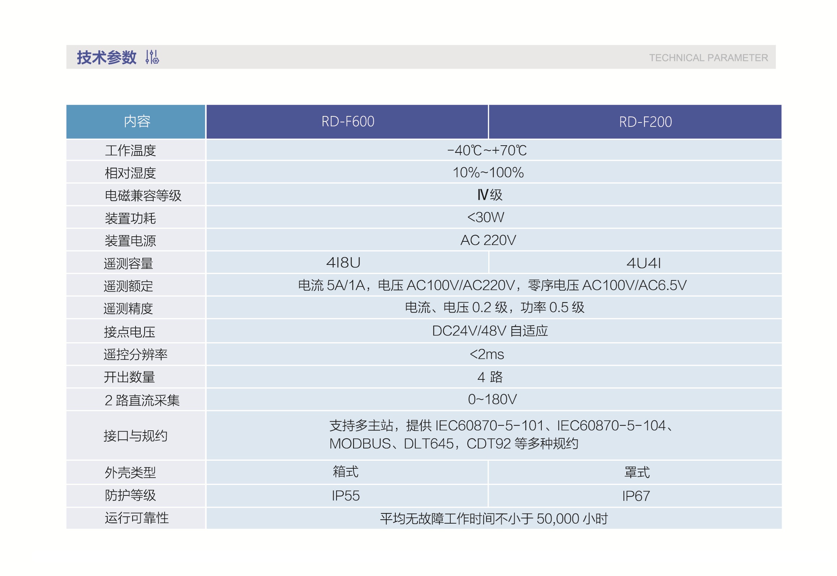Click the TECHNICAL PARAMETER label
The height and width of the screenshot is (576, 837).
pos(708,58)
